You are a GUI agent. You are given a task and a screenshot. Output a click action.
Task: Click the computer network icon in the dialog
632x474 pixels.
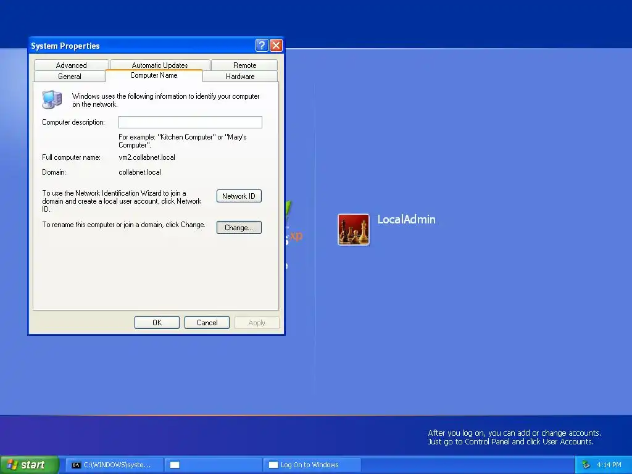tap(52, 99)
